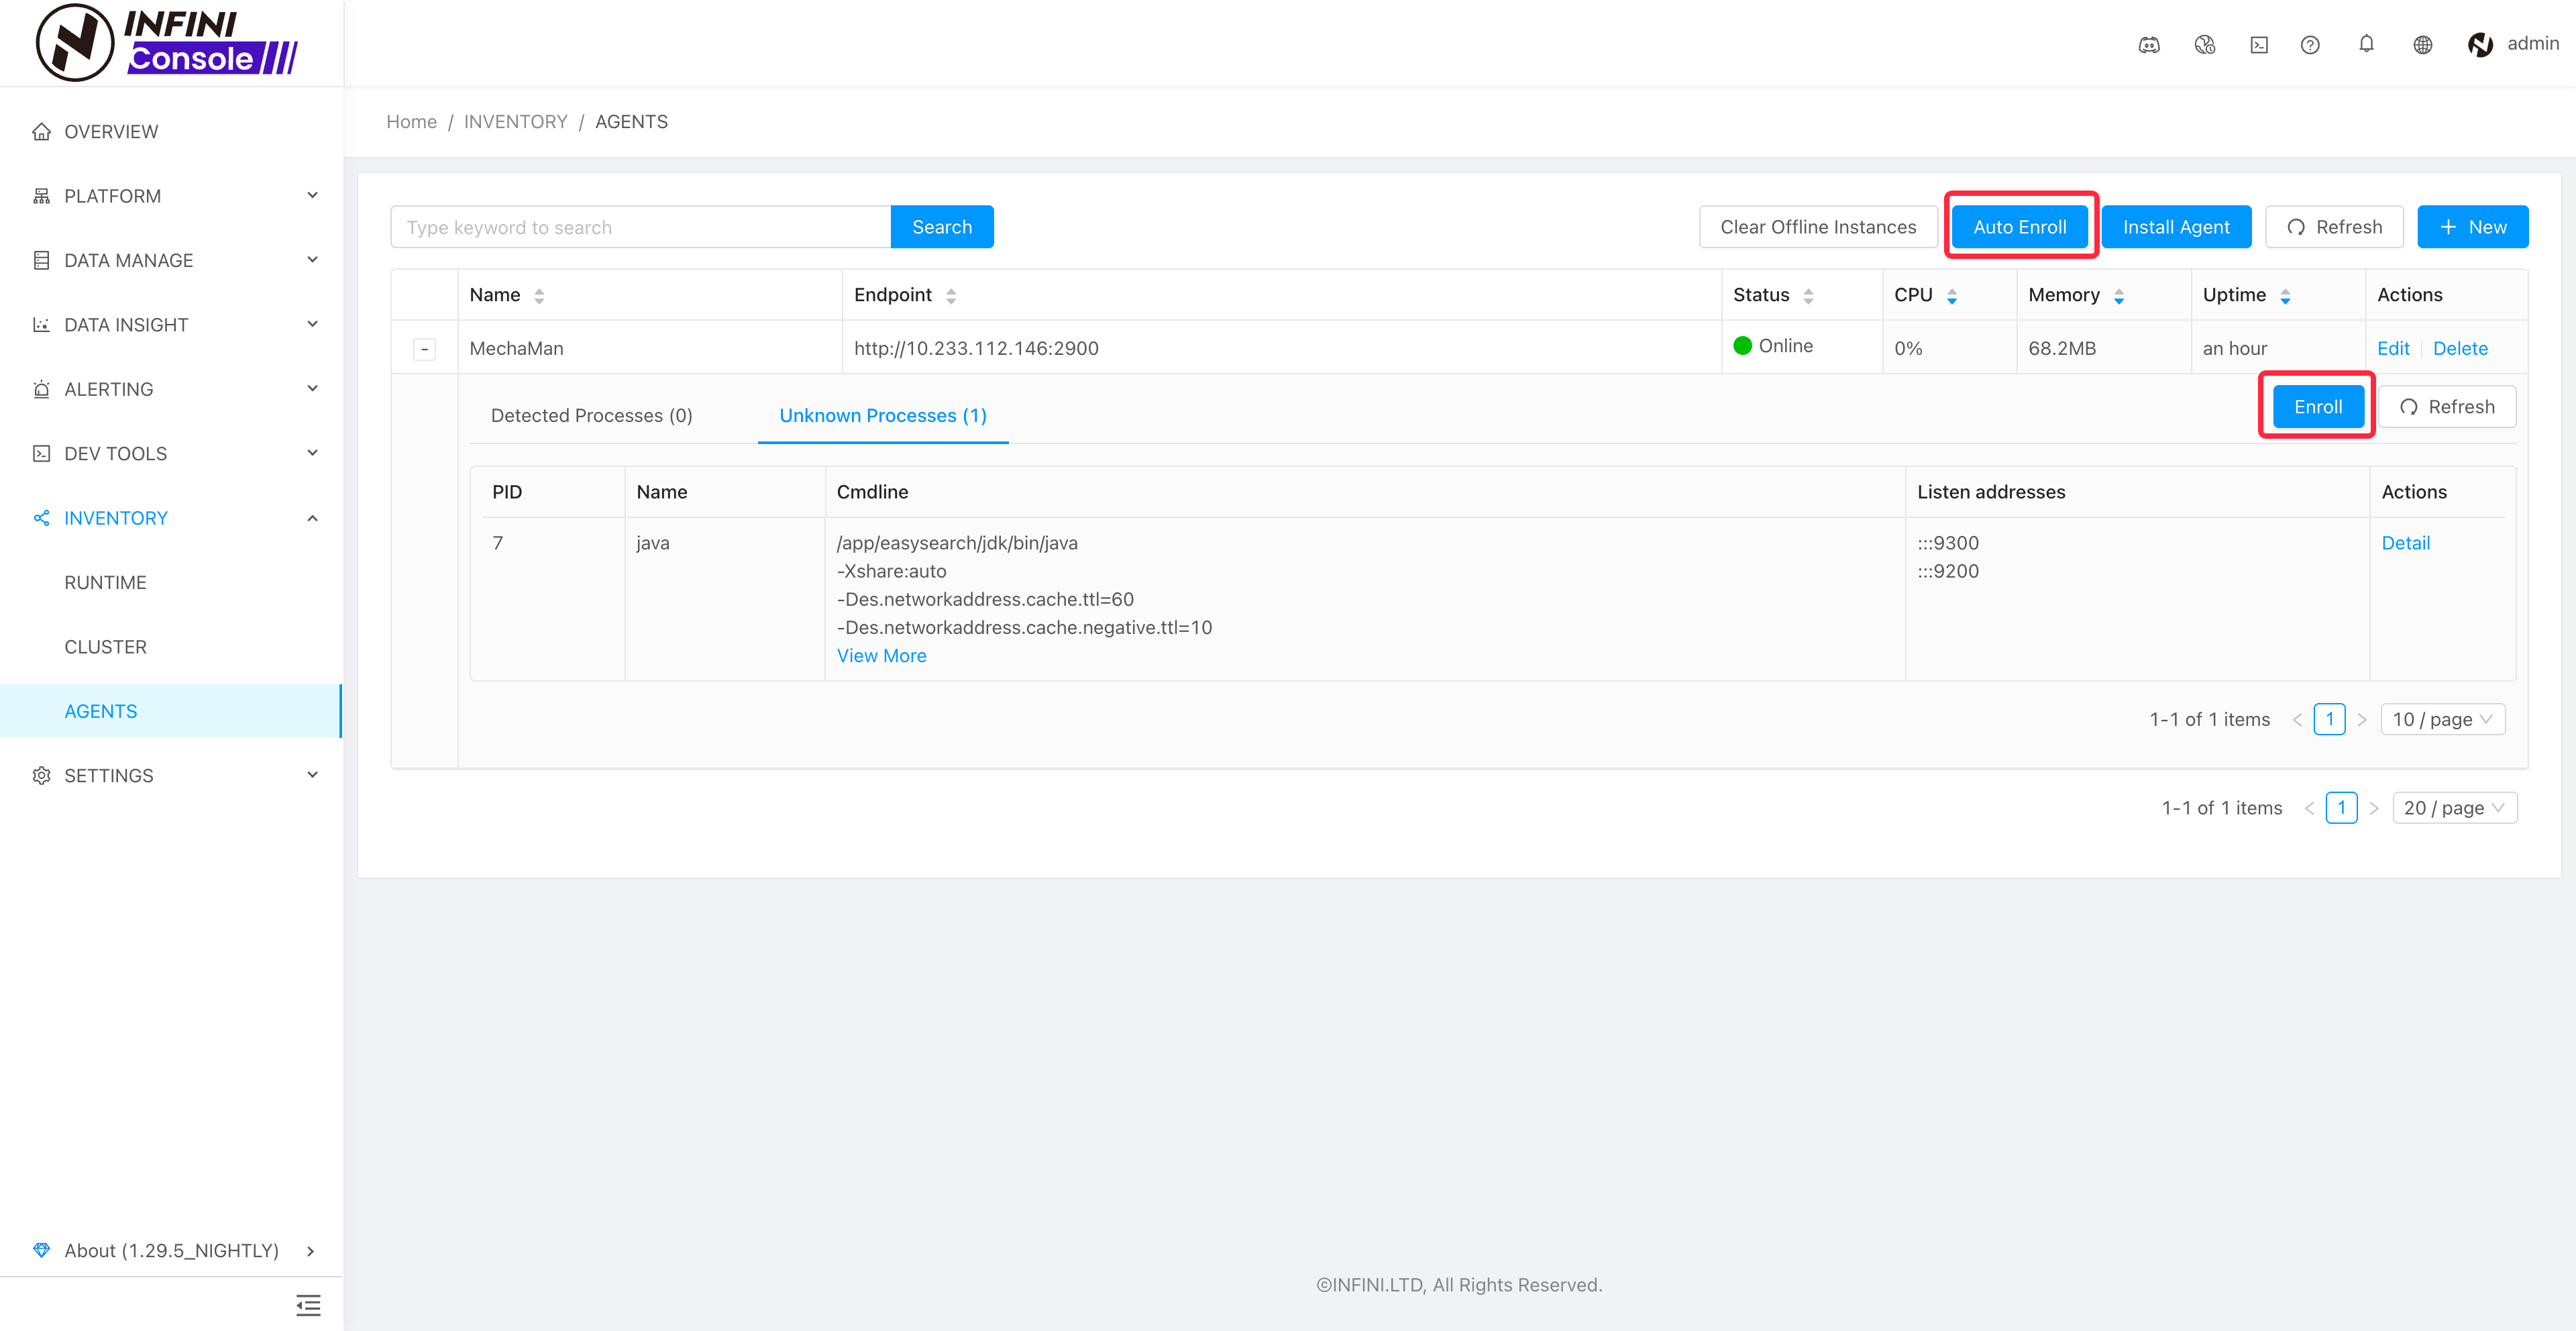Screen dimensions: 2576x1331
Task: Click the Auto Enroll button
Action: click(2019, 227)
